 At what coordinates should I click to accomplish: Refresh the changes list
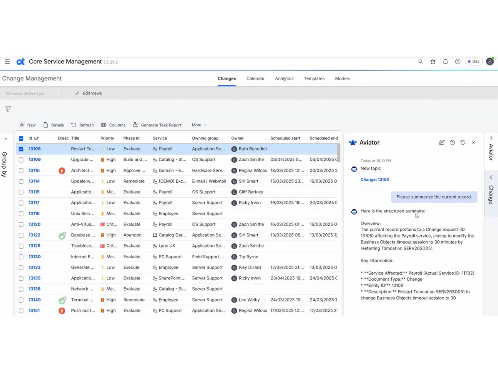[x=82, y=125]
